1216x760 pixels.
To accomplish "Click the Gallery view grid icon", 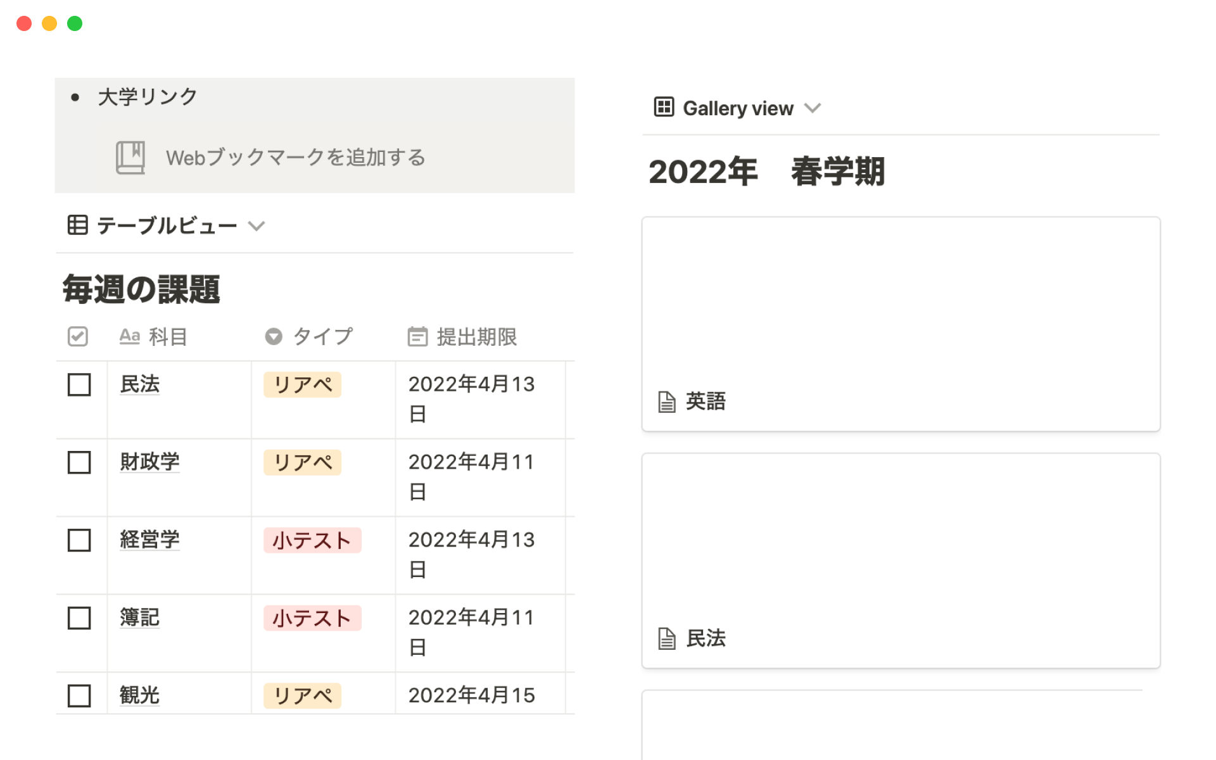I will (663, 107).
